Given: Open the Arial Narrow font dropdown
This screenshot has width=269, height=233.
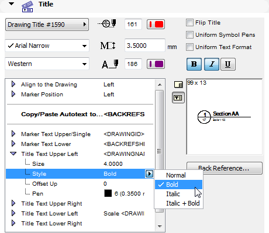Looking at the screenshot, I should 47,46.
